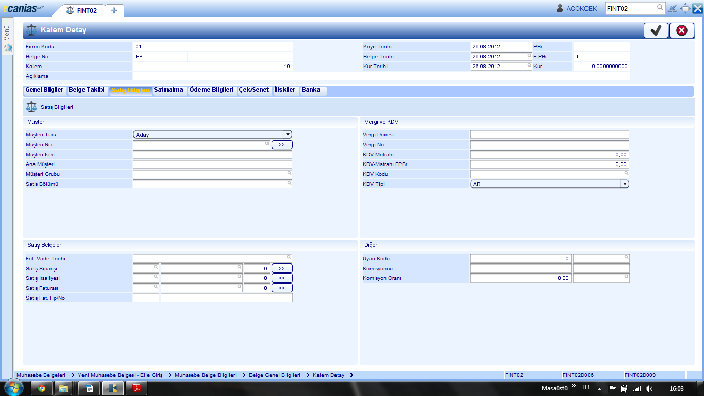Image resolution: width=704 pixels, height=396 pixels.
Task: Select the Satış Bilgileri tab
Action: [x=130, y=90]
